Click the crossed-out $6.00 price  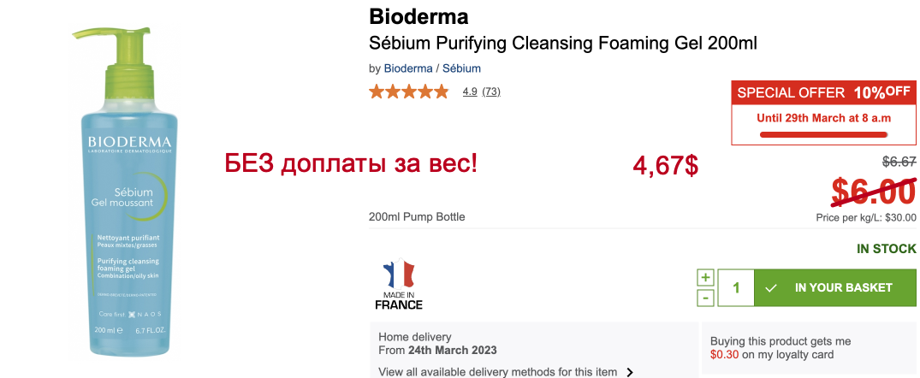tap(873, 190)
